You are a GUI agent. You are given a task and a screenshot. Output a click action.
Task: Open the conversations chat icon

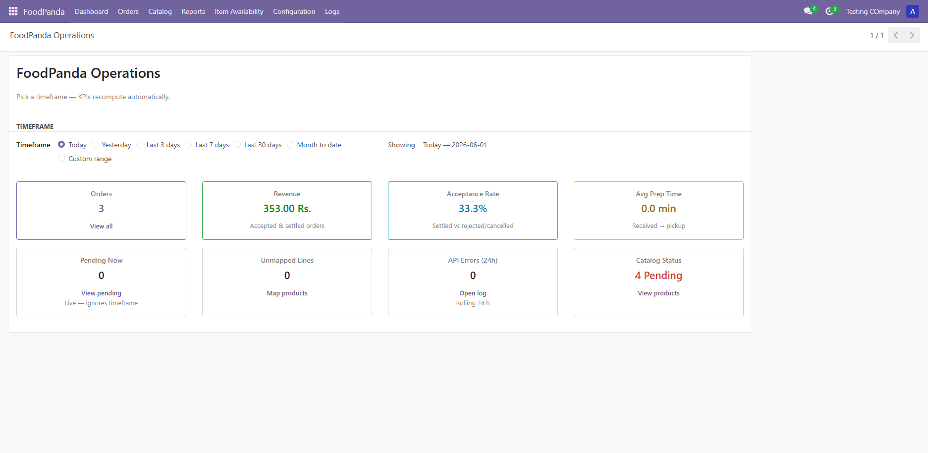808,11
